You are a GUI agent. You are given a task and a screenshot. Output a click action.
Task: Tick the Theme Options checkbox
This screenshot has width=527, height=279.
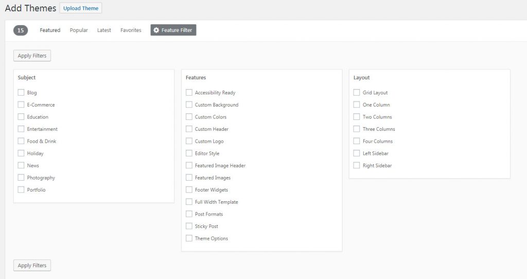coord(189,238)
